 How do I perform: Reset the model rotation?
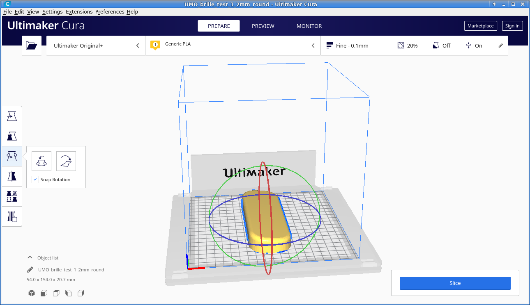pos(41,161)
